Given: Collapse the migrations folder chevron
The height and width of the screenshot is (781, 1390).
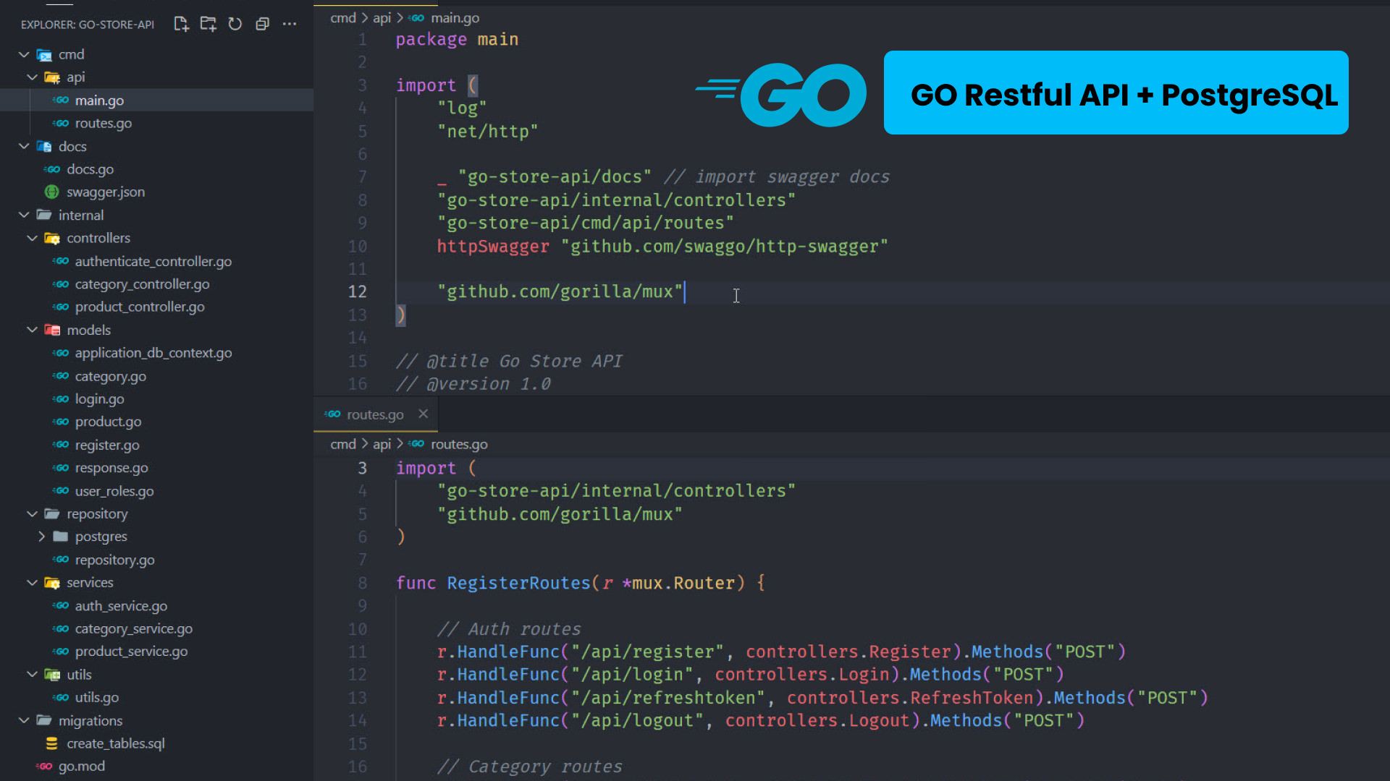Looking at the screenshot, I should tap(24, 720).
